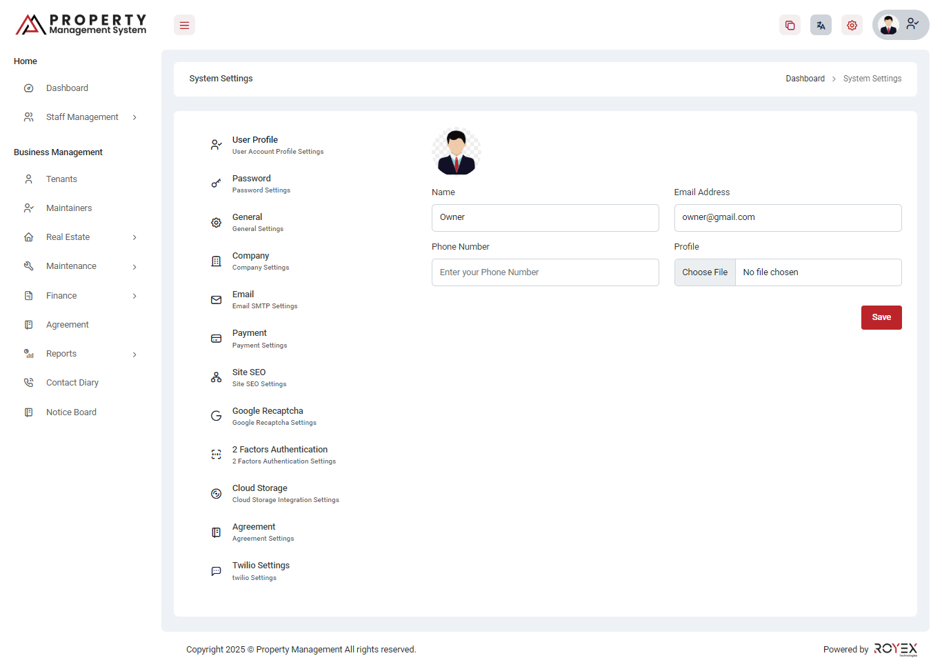Click the copy icon in the header

coord(790,26)
